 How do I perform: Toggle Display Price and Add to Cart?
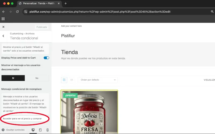point(46,58)
